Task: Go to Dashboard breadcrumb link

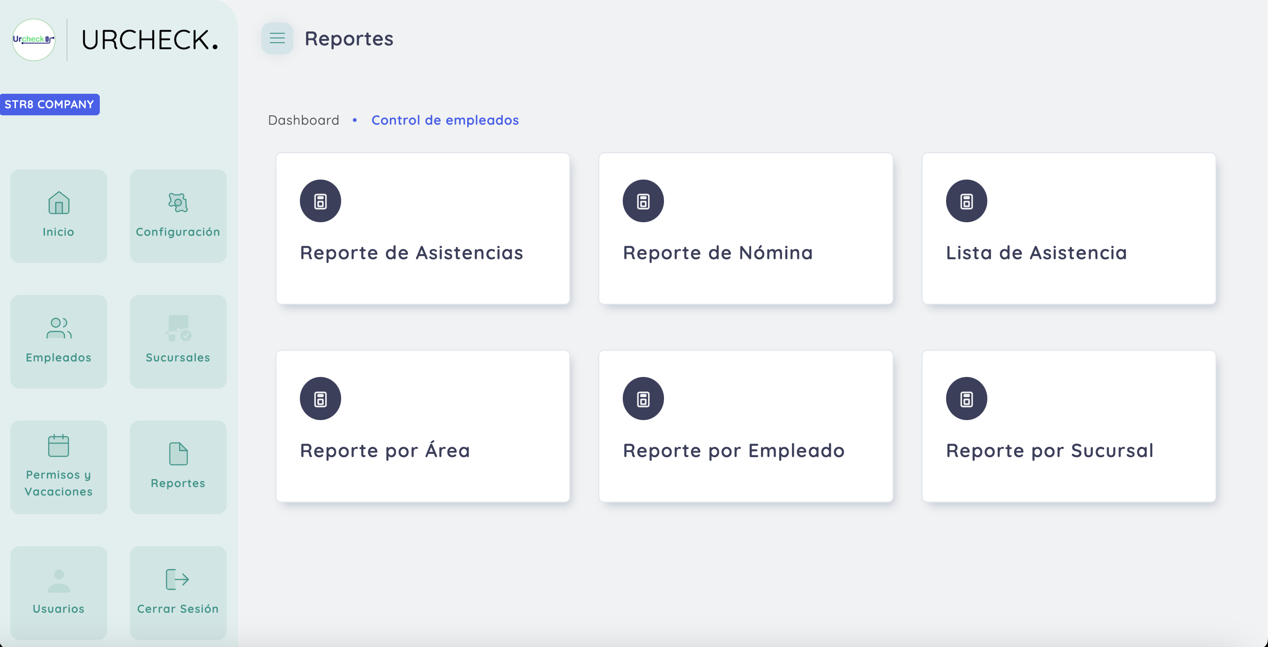Action: click(303, 120)
